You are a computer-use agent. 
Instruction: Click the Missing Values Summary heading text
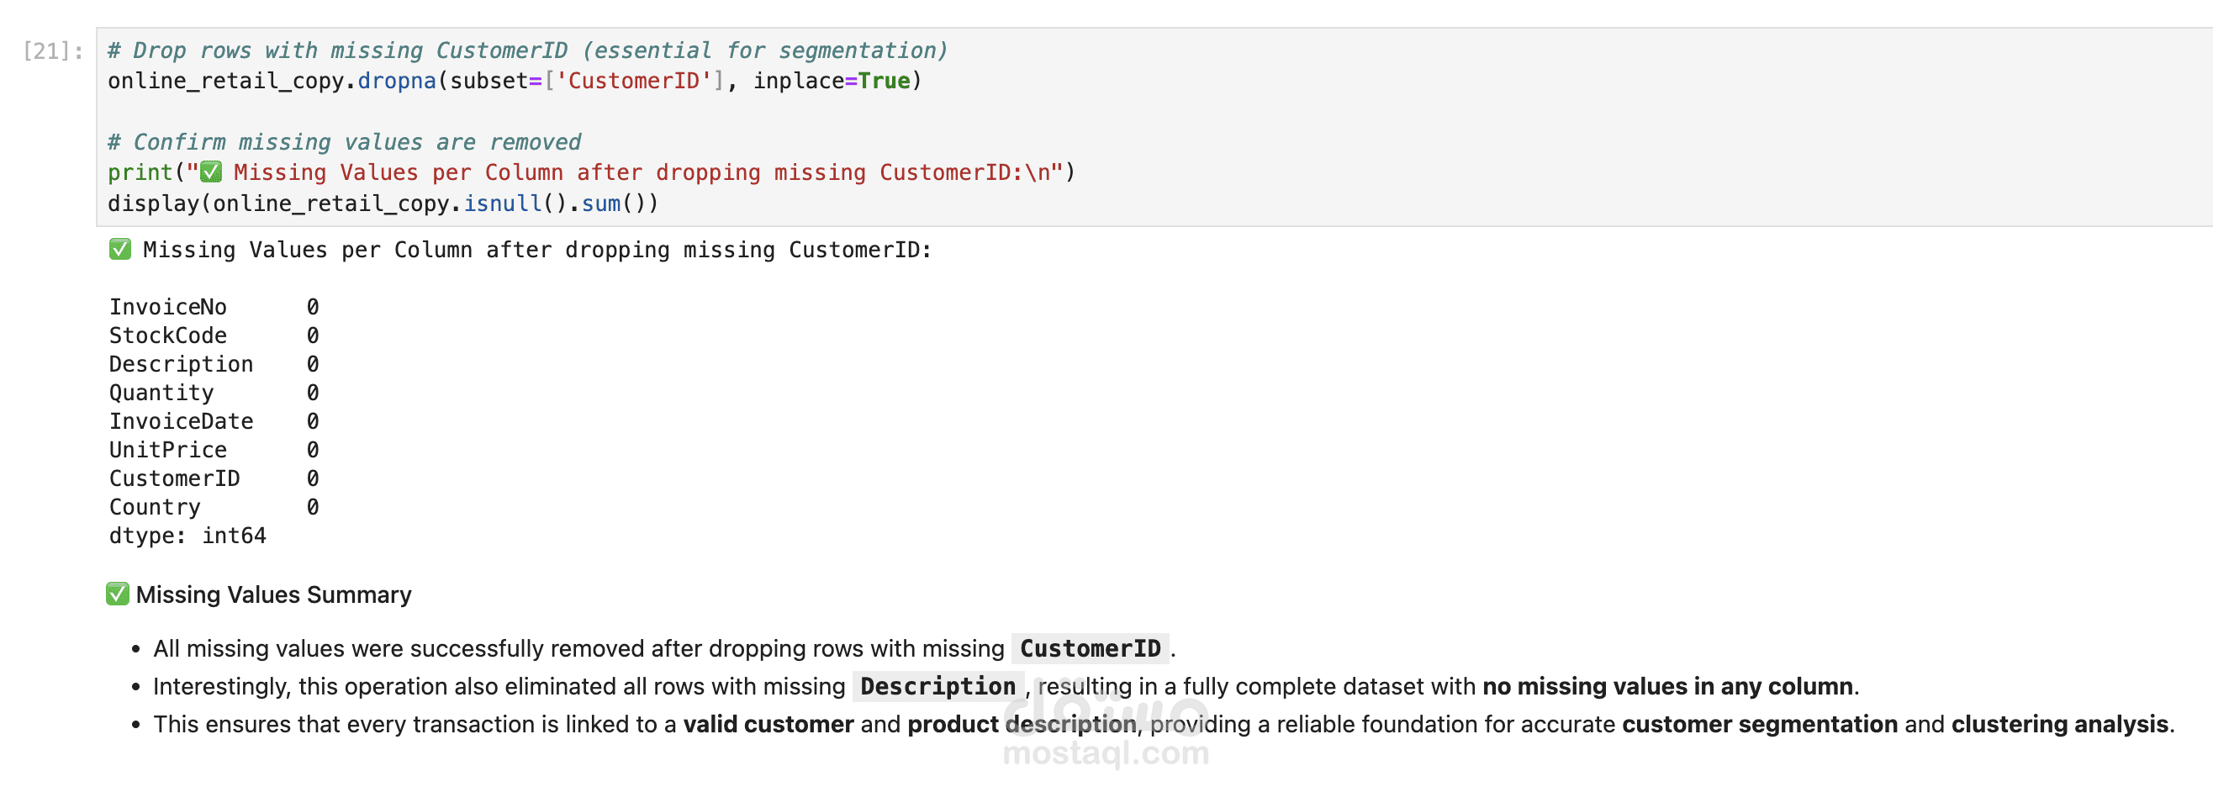tap(273, 594)
